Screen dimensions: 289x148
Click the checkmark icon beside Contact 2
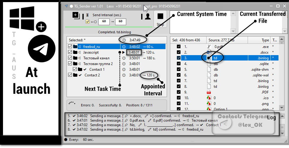[80, 75]
